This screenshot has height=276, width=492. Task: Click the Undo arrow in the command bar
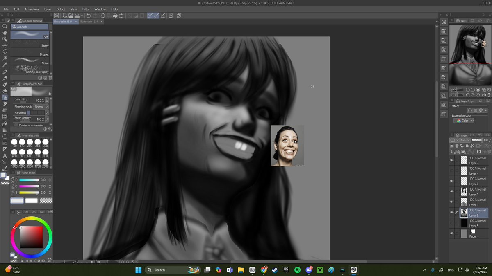pyautogui.click(x=88, y=16)
